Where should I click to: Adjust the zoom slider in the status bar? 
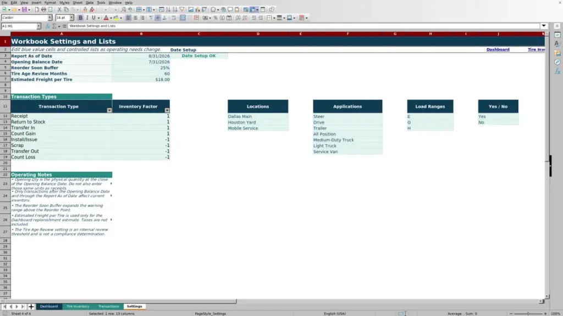point(528,313)
